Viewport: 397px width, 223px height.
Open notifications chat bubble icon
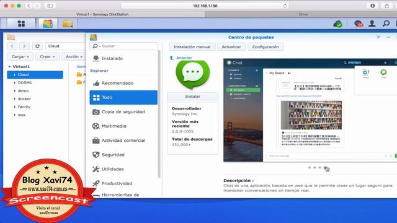point(359,24)
